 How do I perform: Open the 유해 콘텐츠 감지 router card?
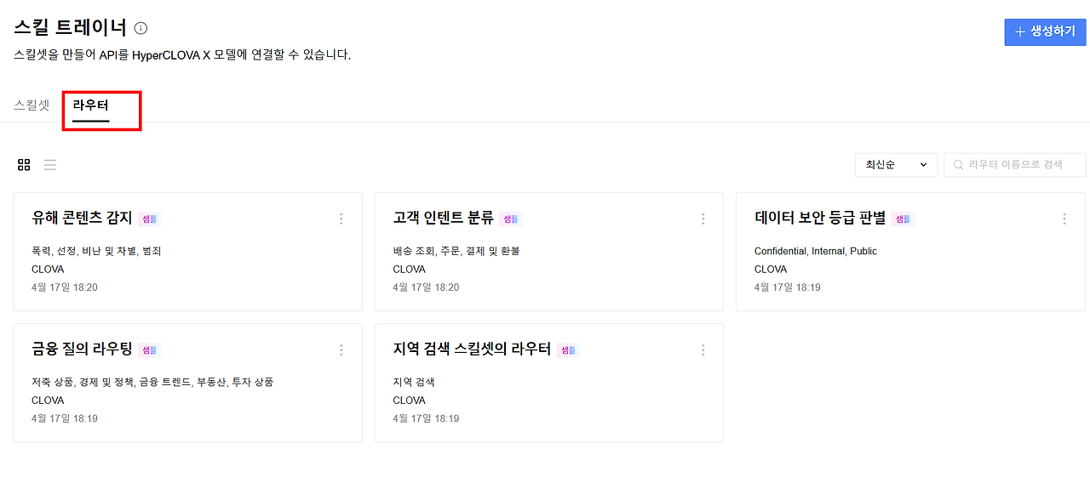pyautogui.click(x=188, y=252)
